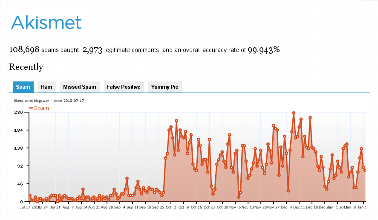This screenshot has height=220, width=378.
Task: Click the Dec 18 x-axis label
Action: pos(312,207)
